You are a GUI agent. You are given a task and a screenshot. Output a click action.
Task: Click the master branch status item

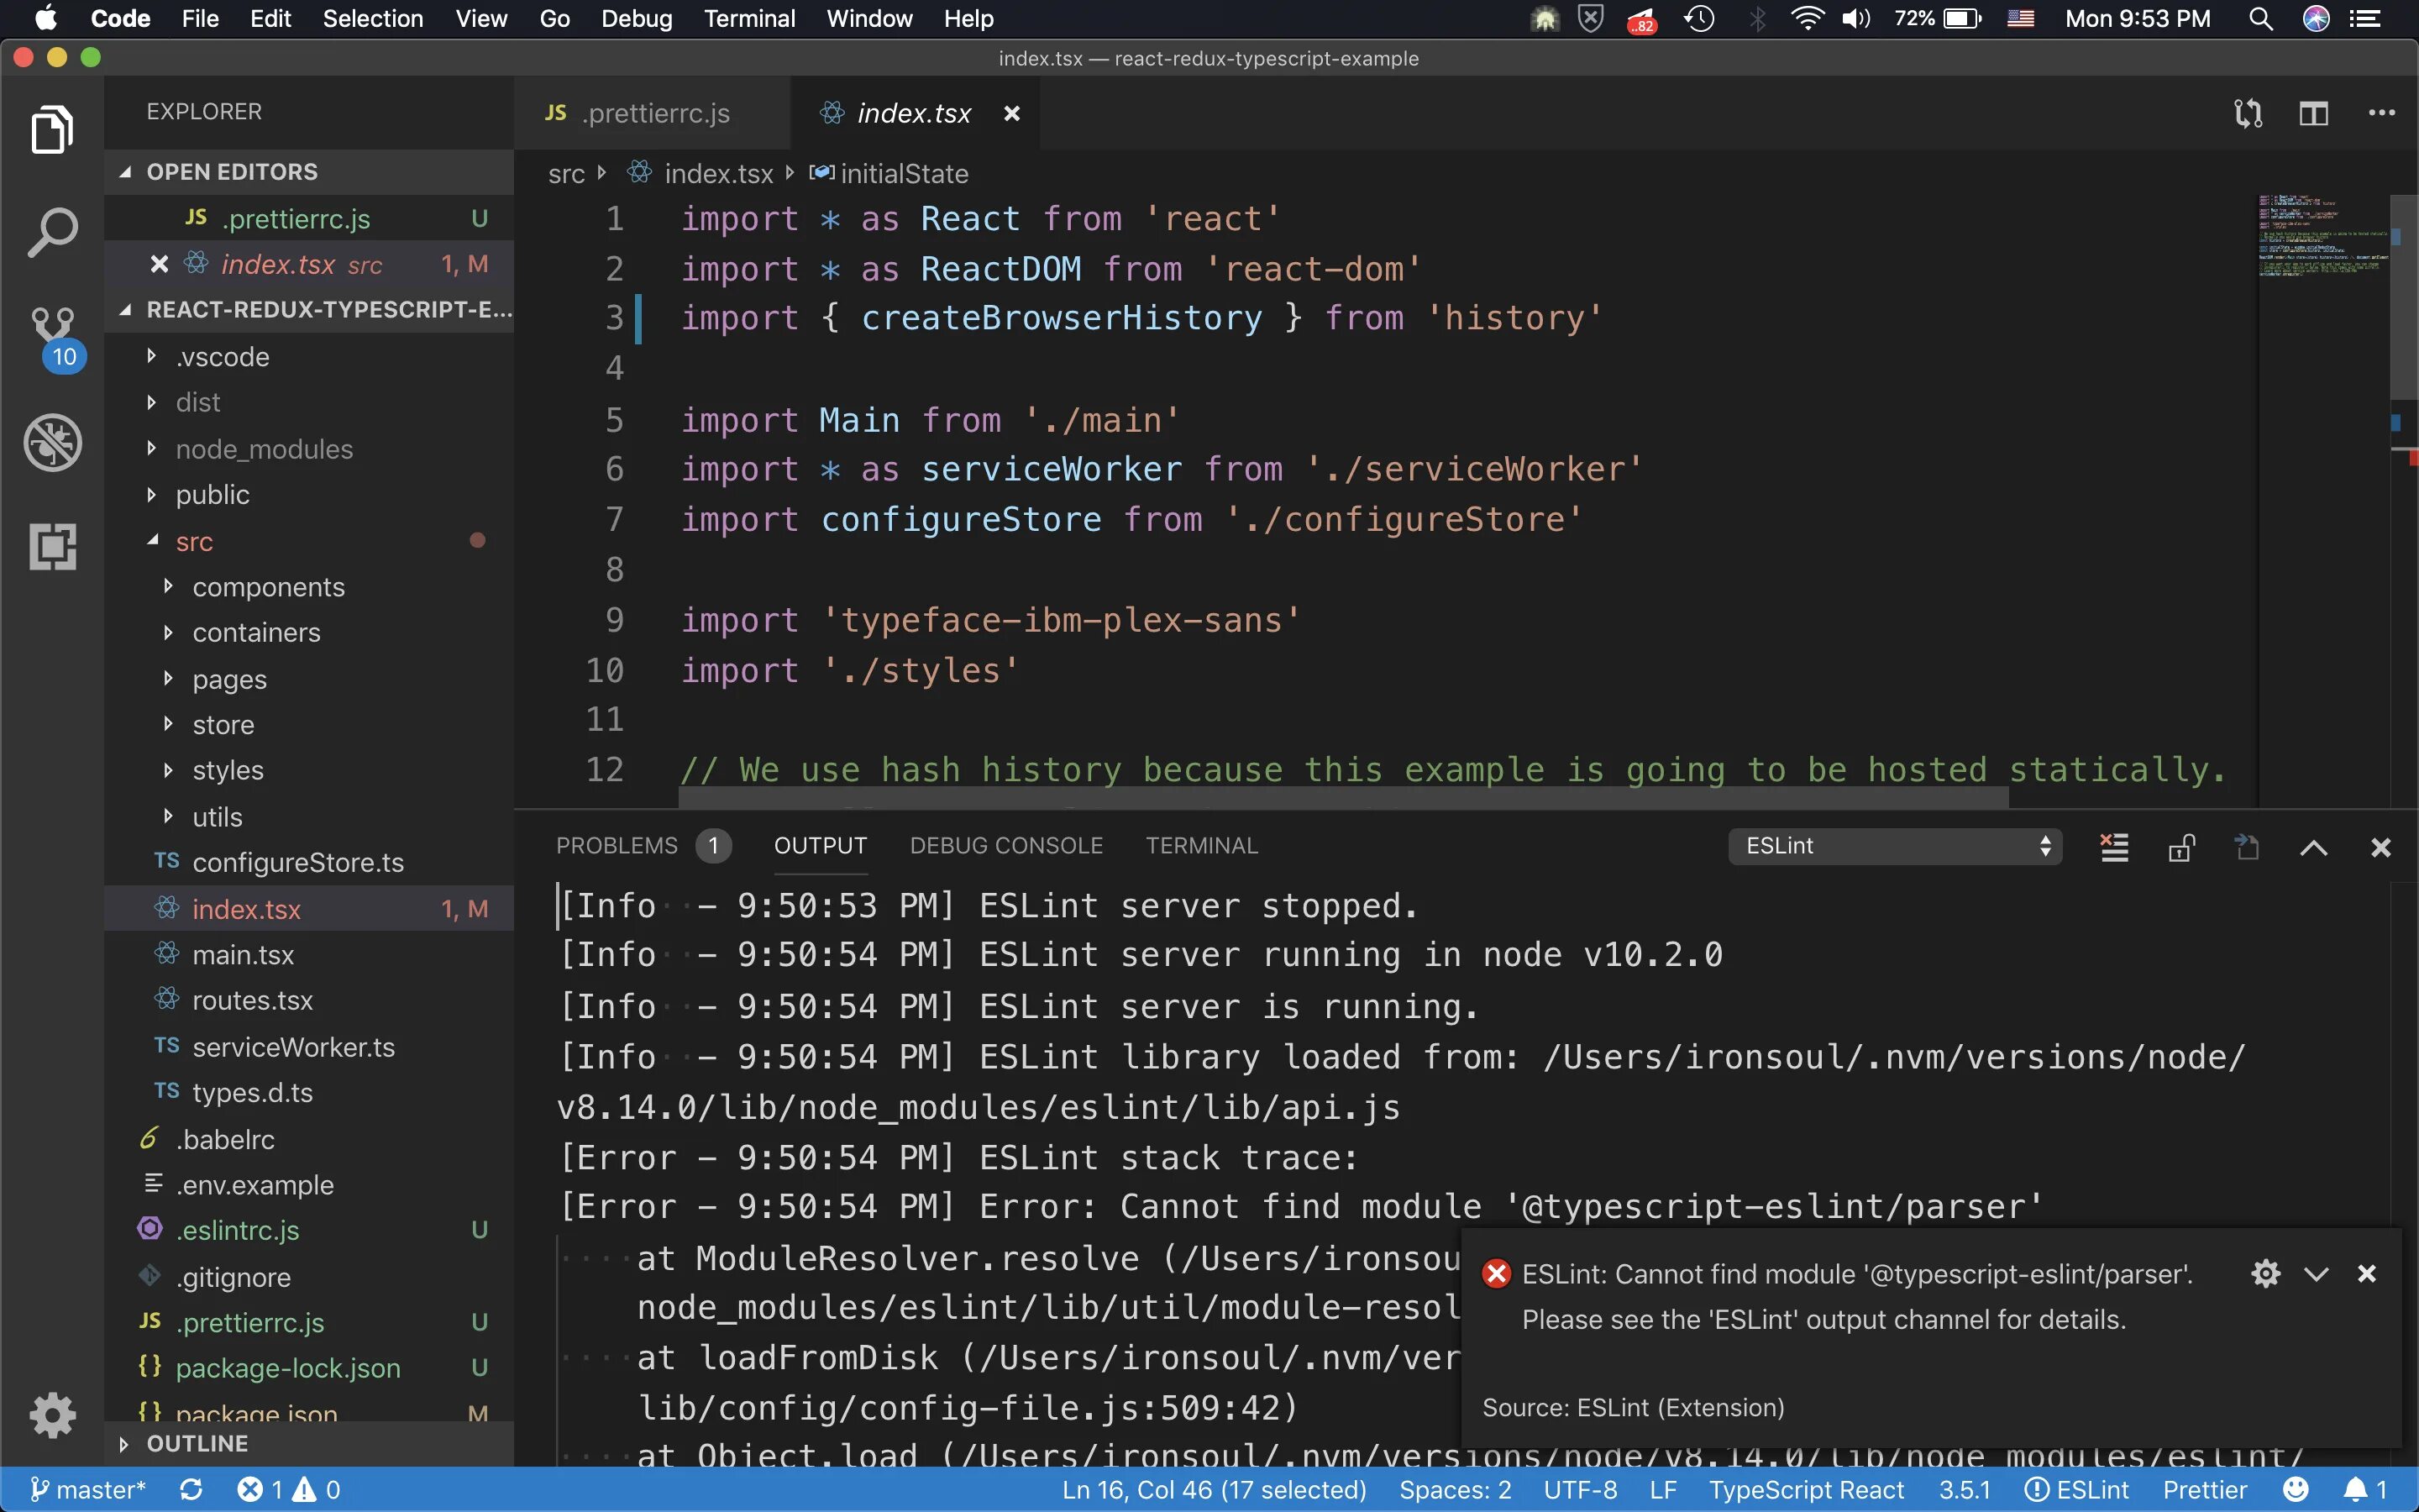pos(90,1490)
